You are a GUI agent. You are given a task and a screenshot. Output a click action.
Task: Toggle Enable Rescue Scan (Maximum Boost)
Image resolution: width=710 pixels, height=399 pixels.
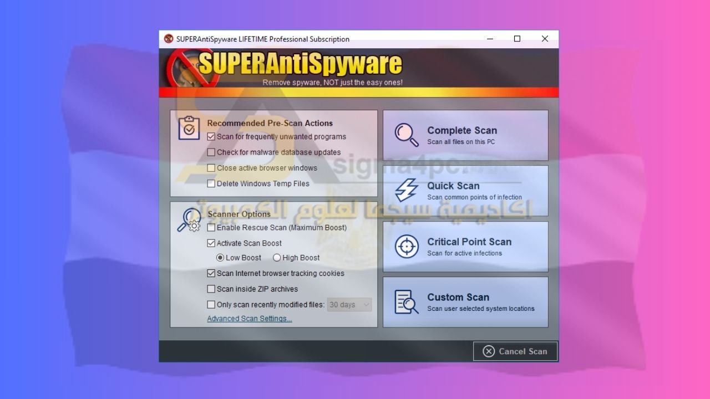(211, 228)
